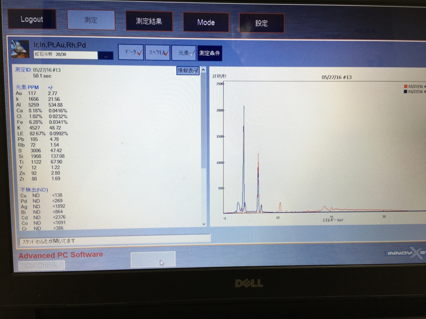This screenshot has height=319, width=426.
Task: Open the Mode menu
Action: pos(206,22)
